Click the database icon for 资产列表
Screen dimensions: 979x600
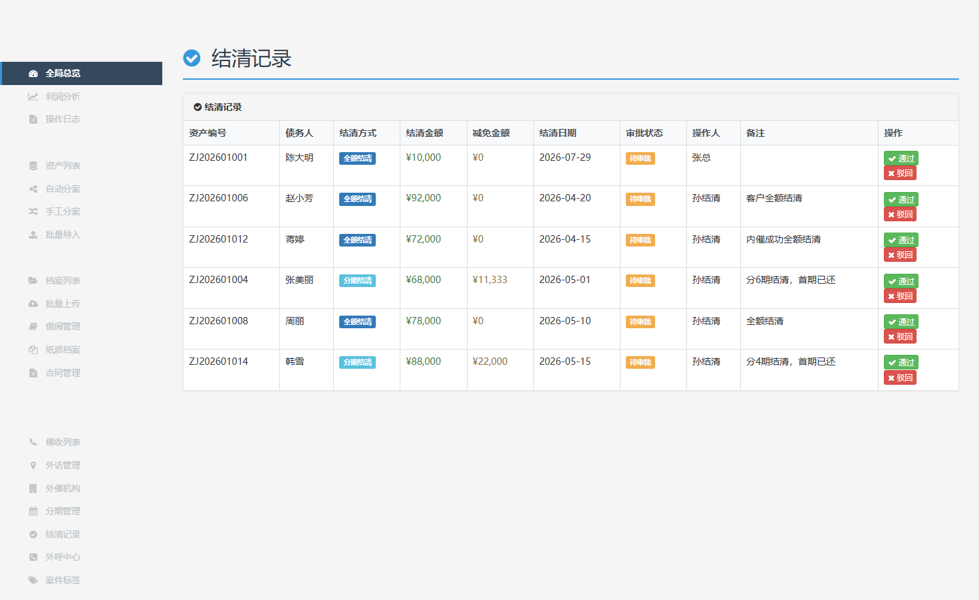pyautogui.click(x=33, y=165)
